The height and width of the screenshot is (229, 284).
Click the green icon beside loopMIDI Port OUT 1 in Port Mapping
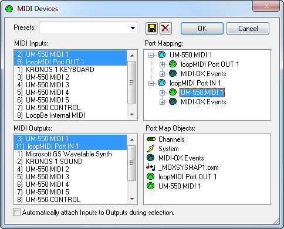point(173,64)
